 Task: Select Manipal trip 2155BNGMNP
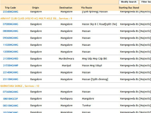[11, 66]
